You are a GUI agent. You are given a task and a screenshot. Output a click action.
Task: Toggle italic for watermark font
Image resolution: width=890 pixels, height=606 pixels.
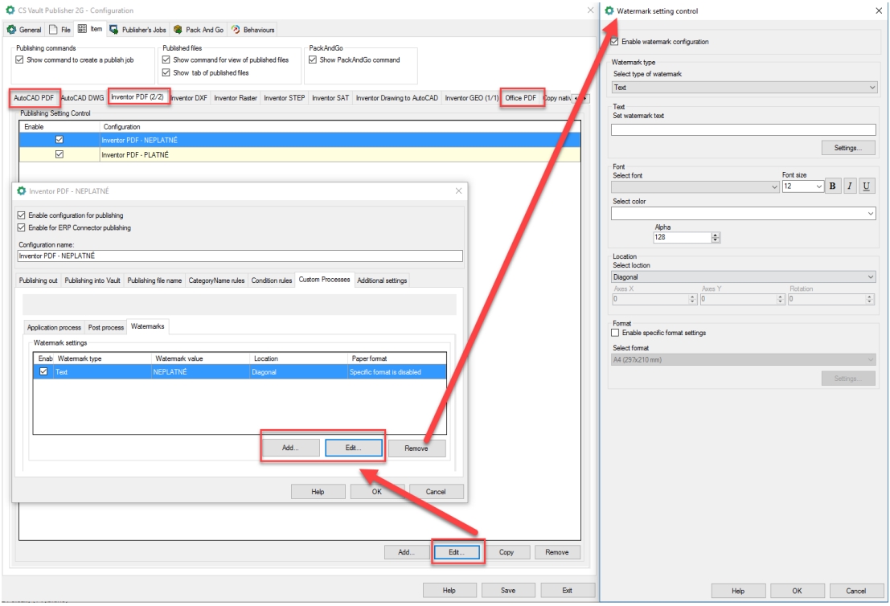[850, 186]
